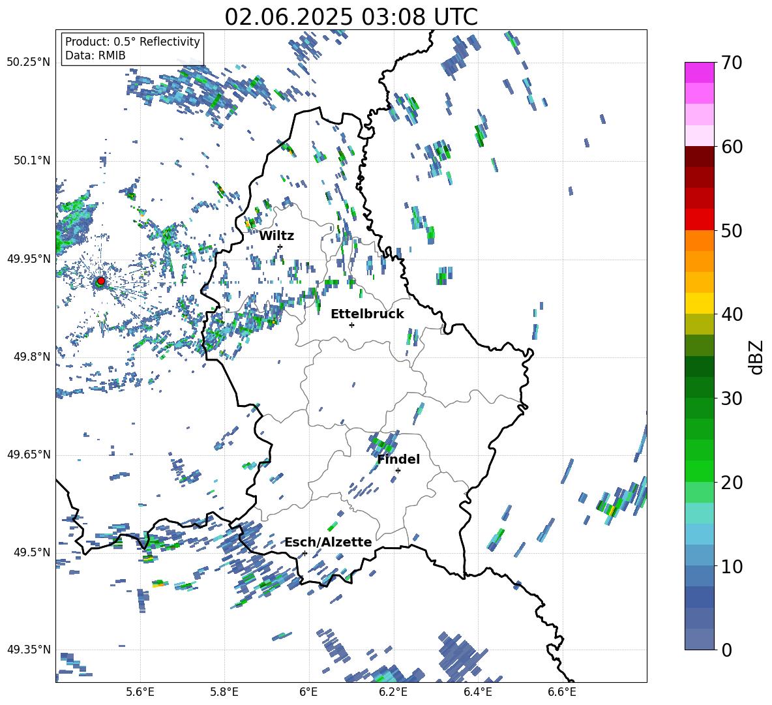Click the title 02.06.2025 03:08 UTC
772x705 pixels.
[351, 17]
